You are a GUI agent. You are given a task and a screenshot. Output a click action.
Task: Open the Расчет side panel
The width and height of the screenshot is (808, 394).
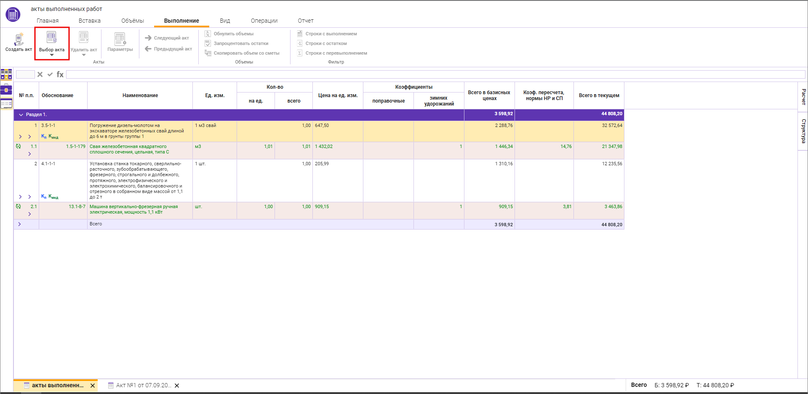pos(803,97)
